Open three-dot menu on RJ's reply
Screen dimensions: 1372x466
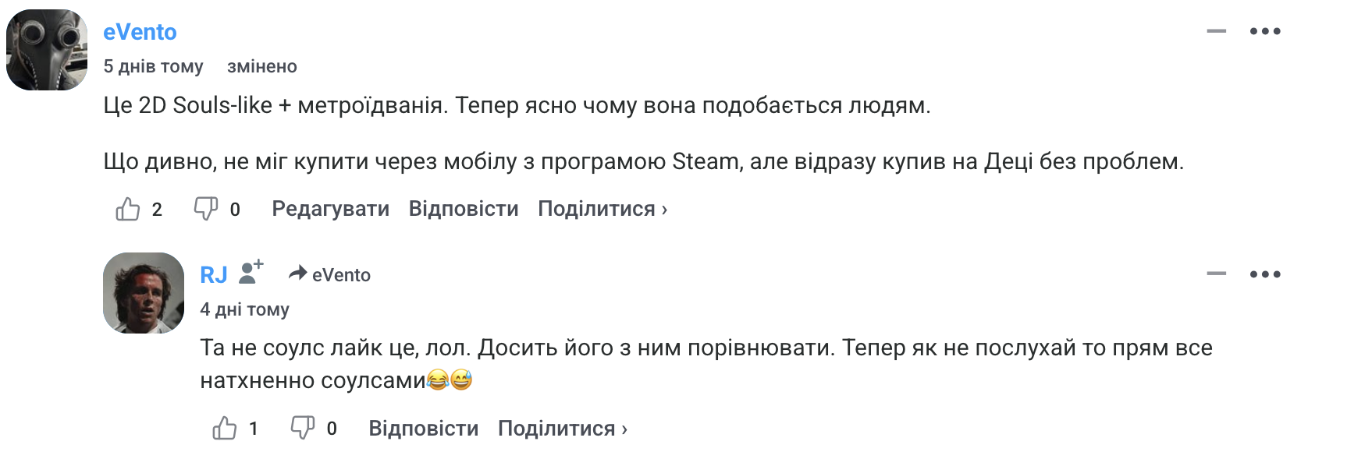click(x=1265, y=274)
